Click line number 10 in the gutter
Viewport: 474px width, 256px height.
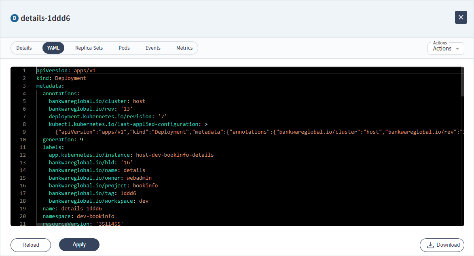(x=23, y=139)
